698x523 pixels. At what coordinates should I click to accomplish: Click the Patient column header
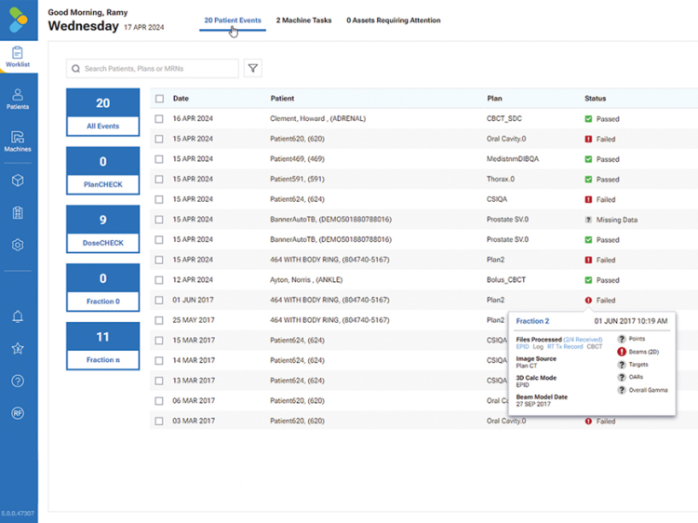point(282,99)
